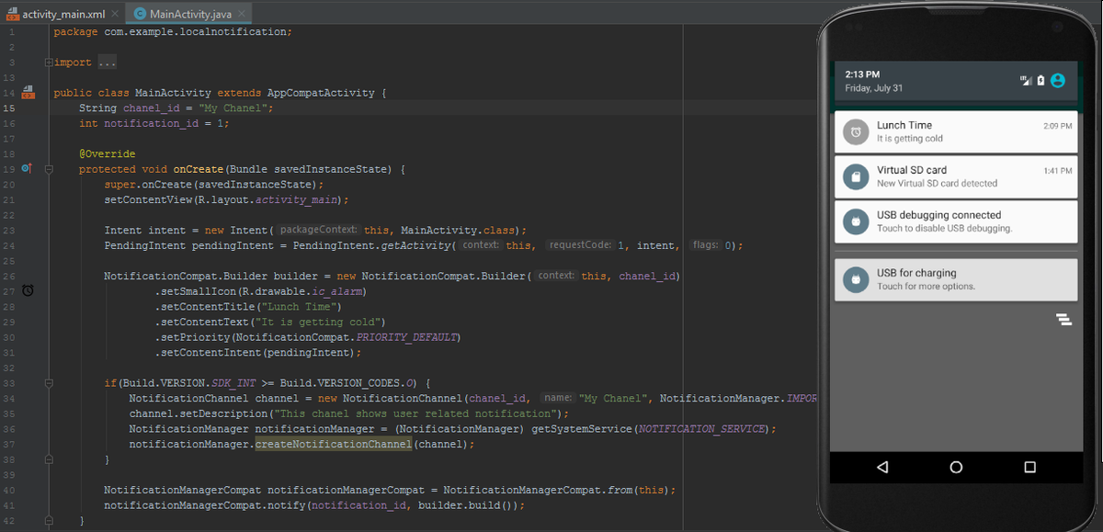This screenshot has width=1103, height=532.
Task: Open the Lunch Time notification on phone
Action: (956, 131)
